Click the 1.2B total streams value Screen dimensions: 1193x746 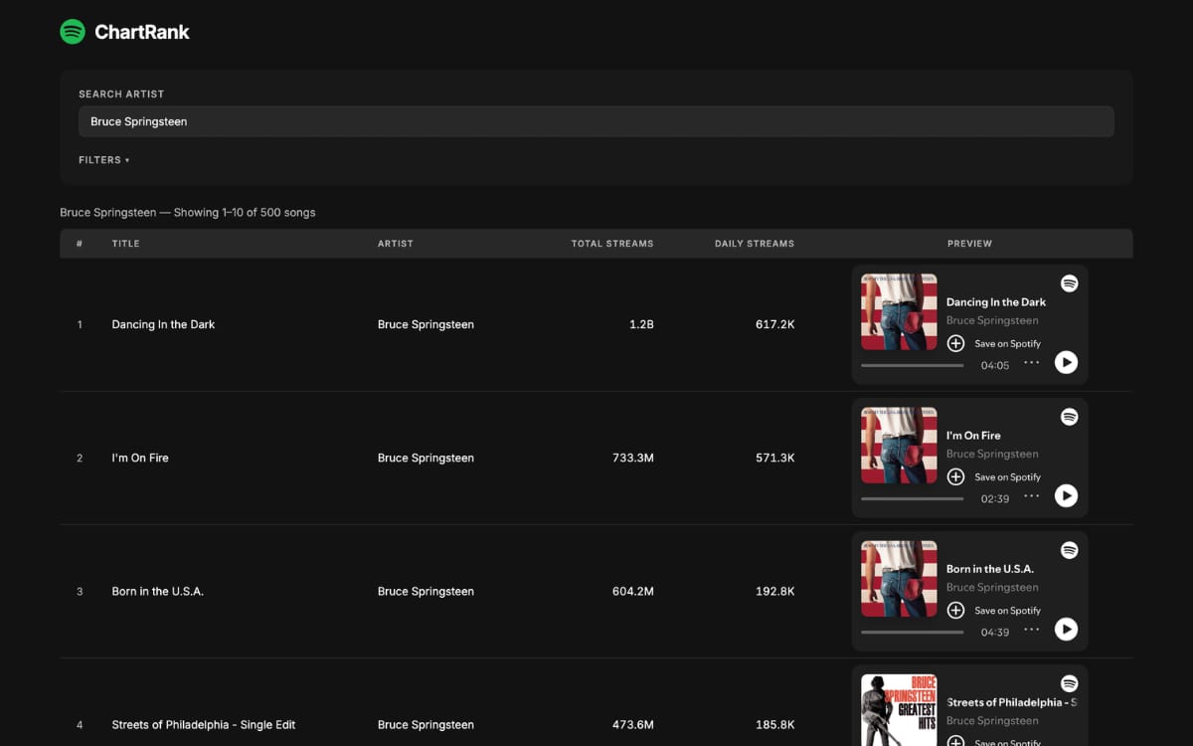click(641, 324)
